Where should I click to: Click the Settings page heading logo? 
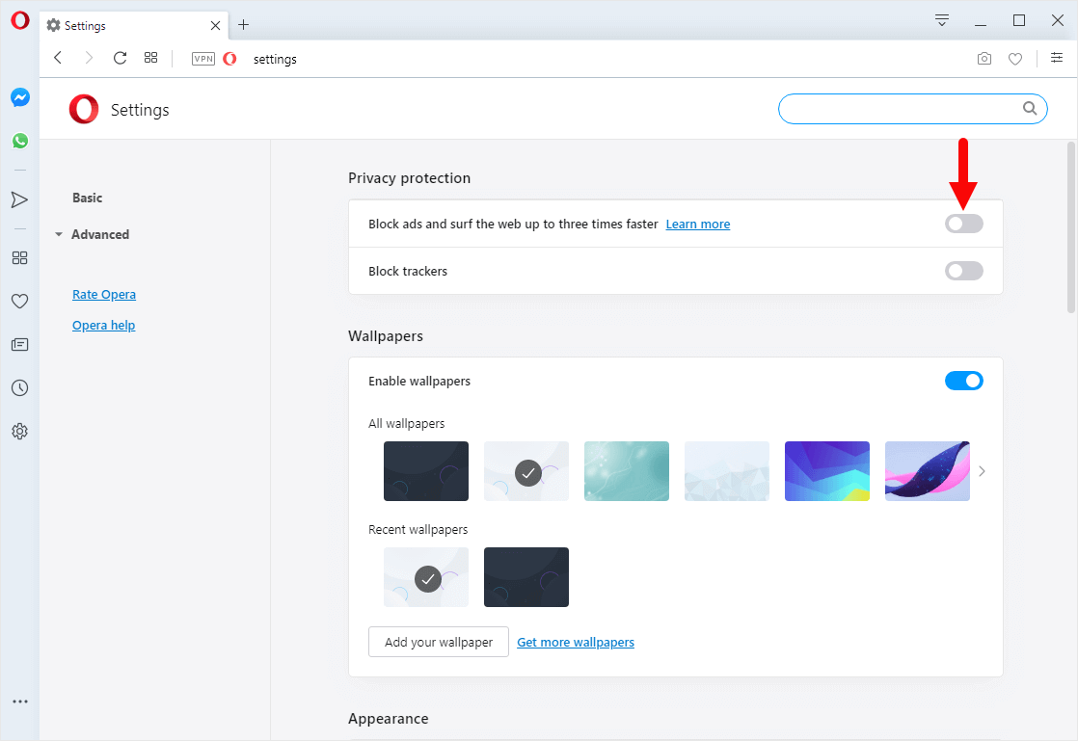point(84,110)
